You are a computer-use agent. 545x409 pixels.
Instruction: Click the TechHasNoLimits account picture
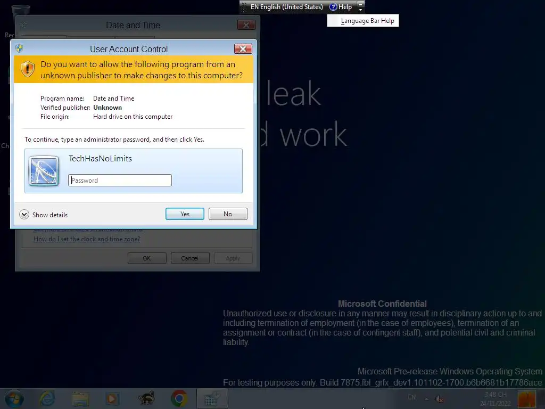click(44, 171)
